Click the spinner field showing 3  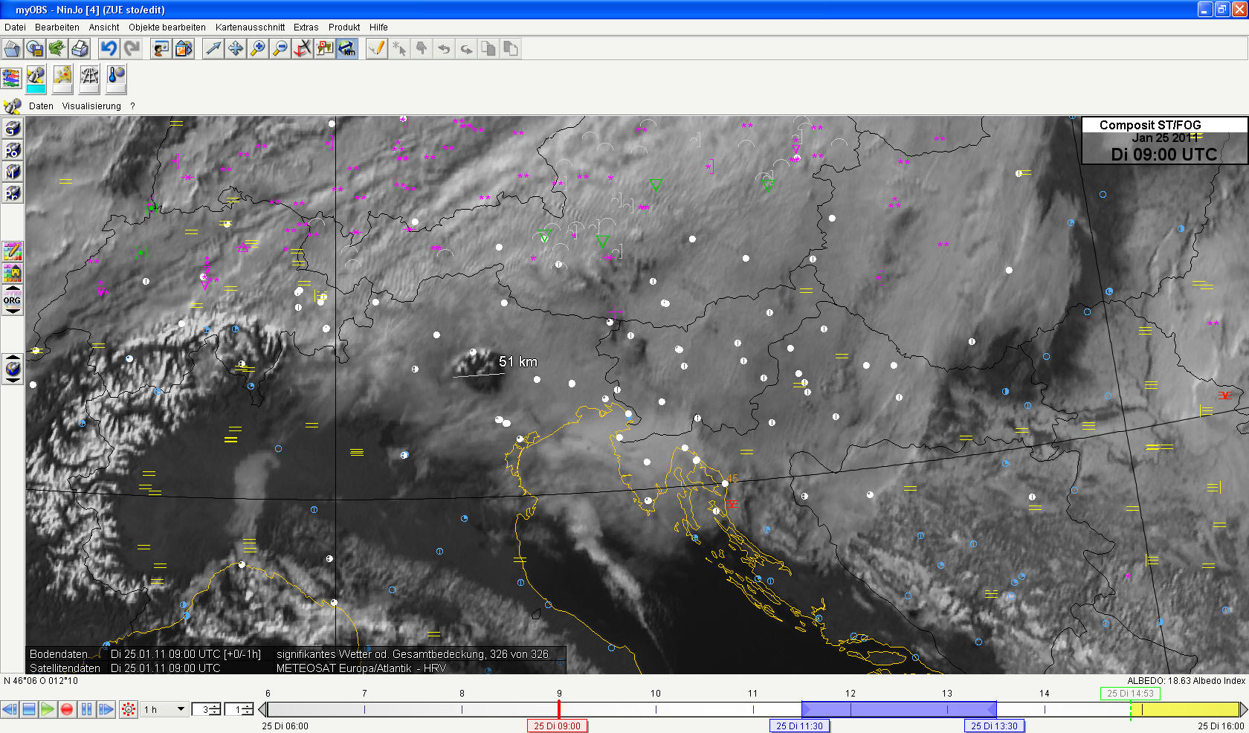click(206, 709)
